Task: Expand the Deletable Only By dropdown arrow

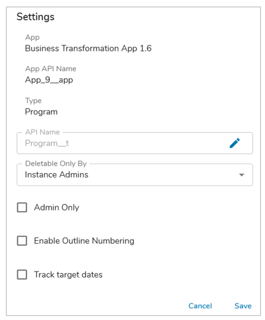Action: (242, 175)
